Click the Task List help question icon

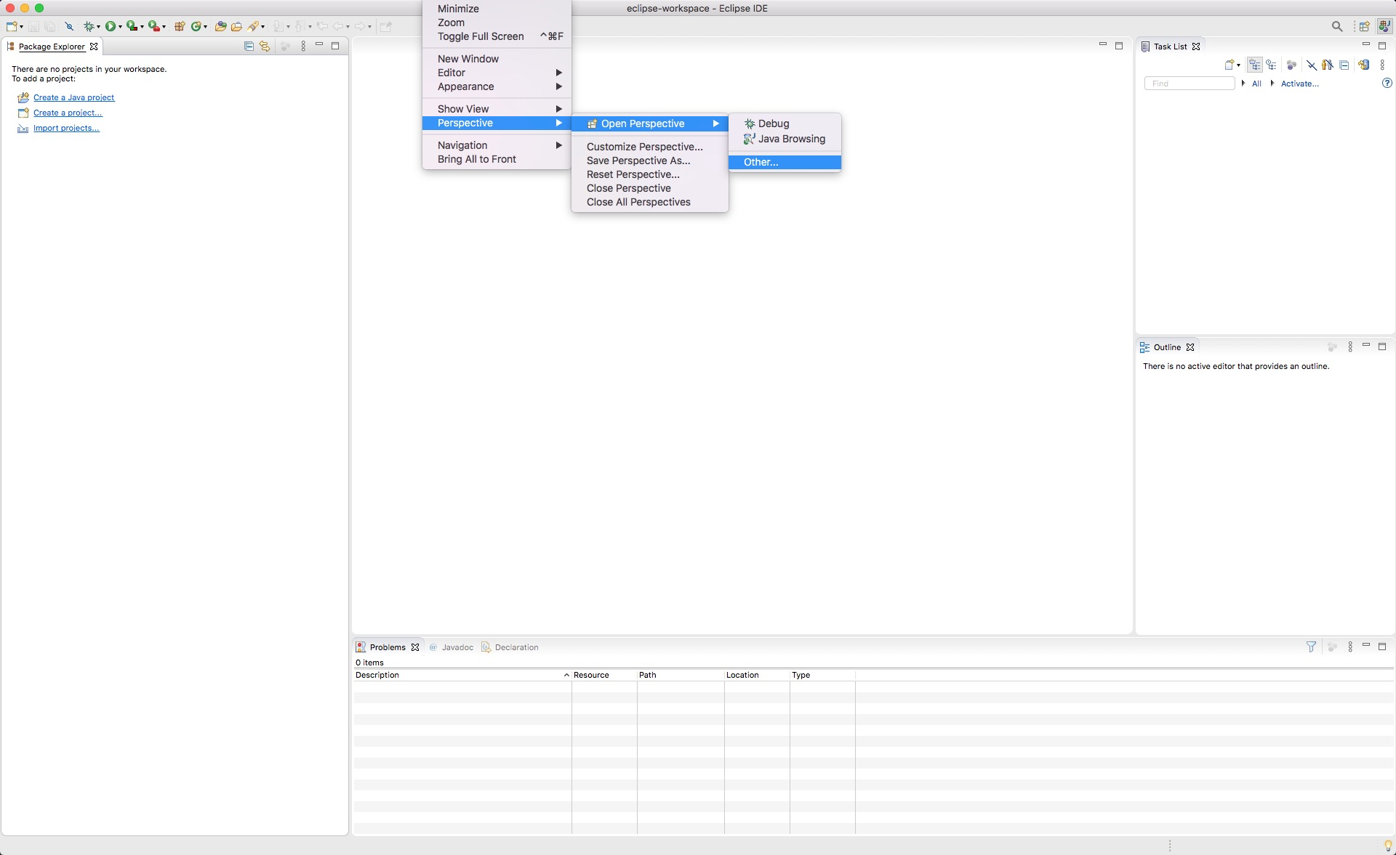click(x=1387, y=83)
